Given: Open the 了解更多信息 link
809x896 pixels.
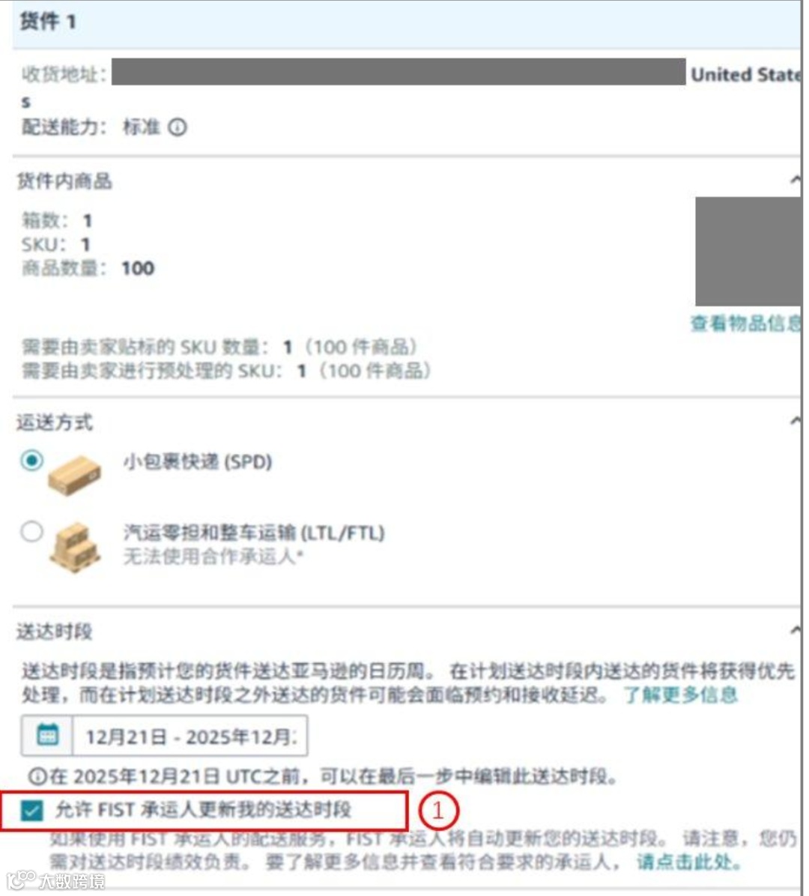Looking at the screenshot, I should coord(680,696).
